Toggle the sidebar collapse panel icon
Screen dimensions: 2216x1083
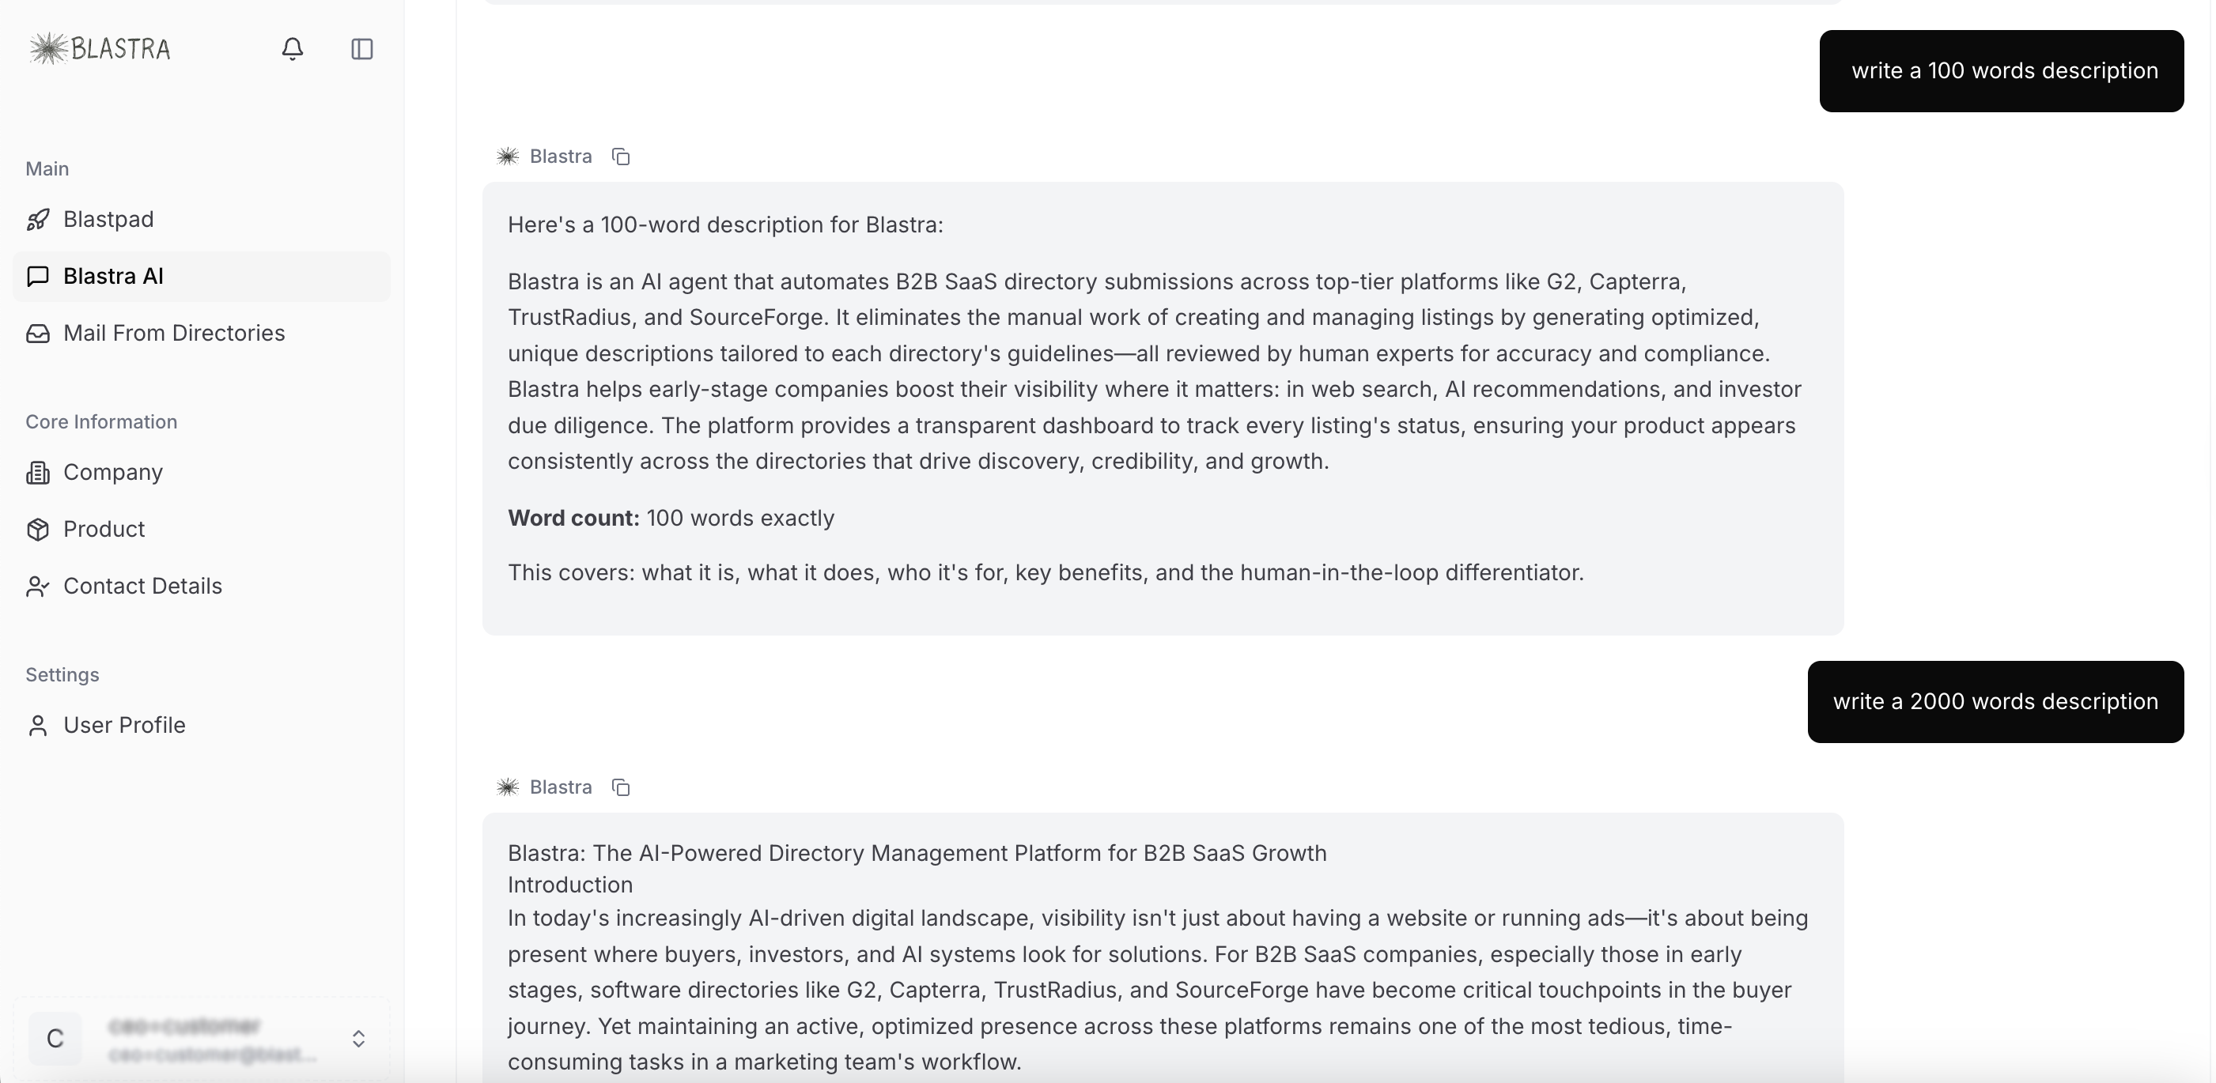point(362,49)
